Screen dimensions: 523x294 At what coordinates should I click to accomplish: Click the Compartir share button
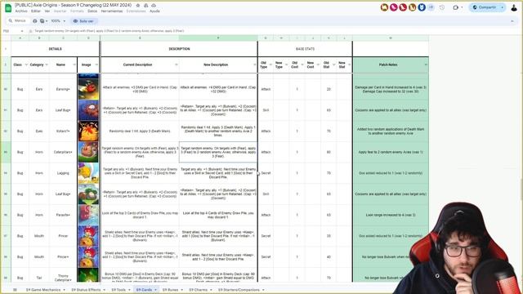click(485, 7)
